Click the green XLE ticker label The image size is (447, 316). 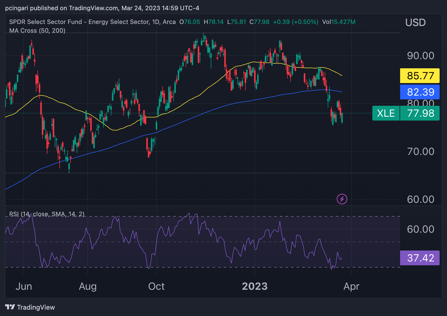(x=386, y=113)
